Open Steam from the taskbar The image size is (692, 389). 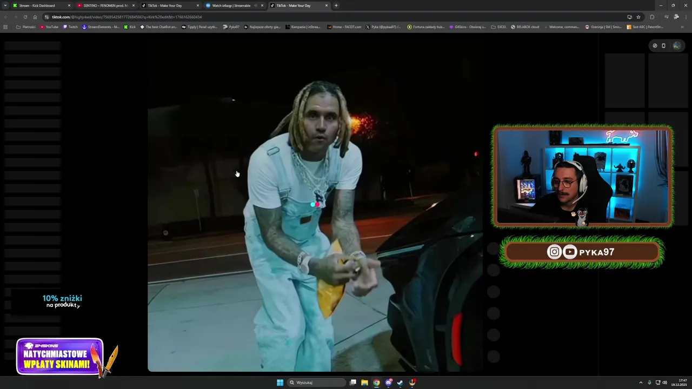click(400, 383)
